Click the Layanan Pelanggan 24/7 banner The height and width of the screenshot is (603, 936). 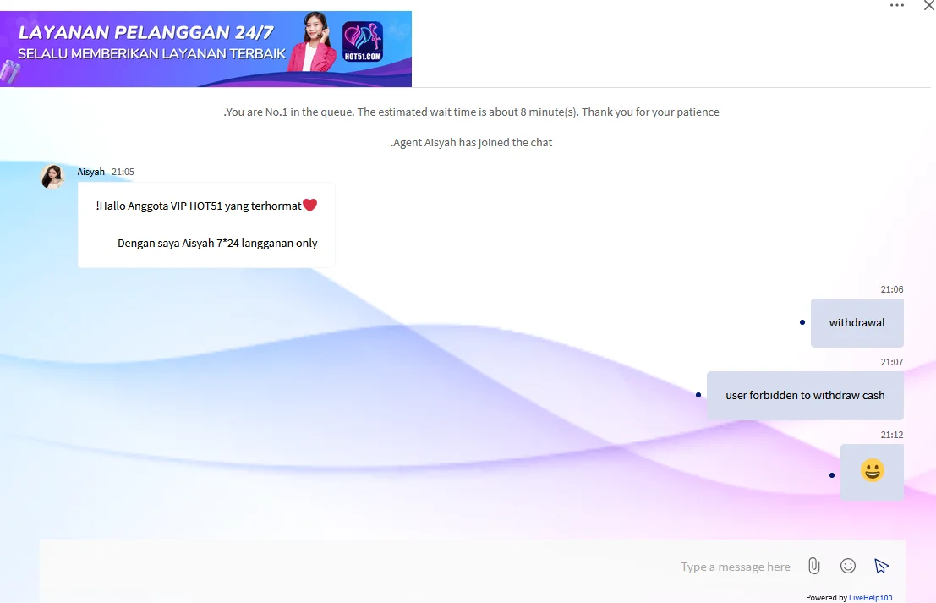click(205, 49)
